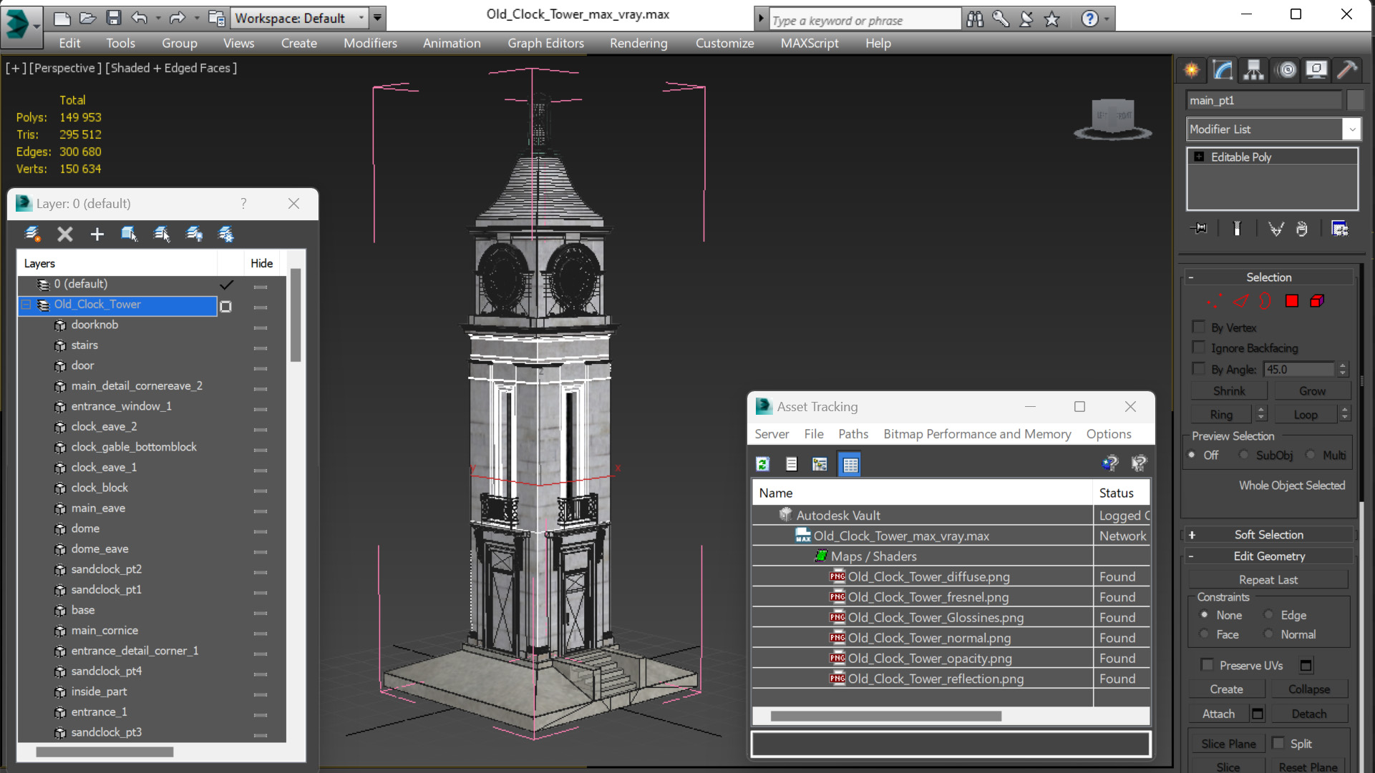Click the New Scene file icon

62,18
